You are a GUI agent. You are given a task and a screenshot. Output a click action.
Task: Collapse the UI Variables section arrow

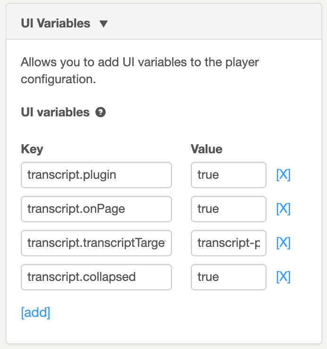point(103,24)
